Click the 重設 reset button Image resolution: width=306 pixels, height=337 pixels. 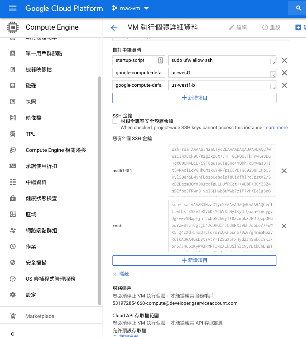tap(271, 27)
